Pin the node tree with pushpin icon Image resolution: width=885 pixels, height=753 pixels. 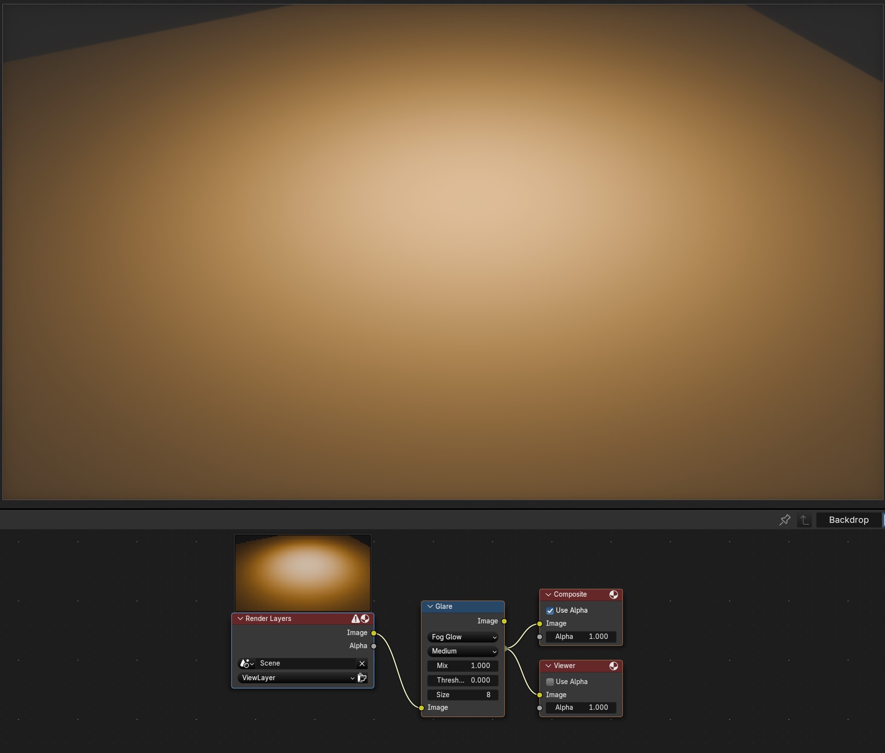[x=785, y=520]
